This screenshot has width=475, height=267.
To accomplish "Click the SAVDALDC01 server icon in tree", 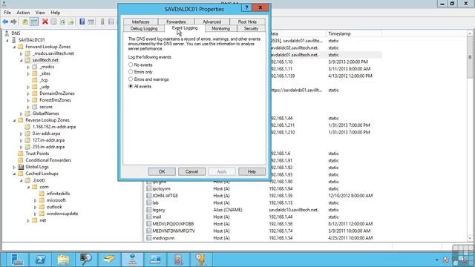I will point(13,40).
